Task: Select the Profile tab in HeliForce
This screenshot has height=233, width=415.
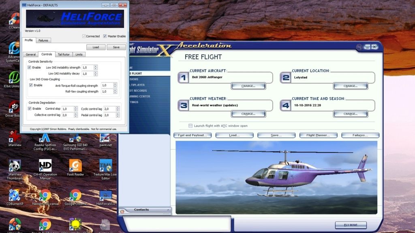Action: click(29, 40)
